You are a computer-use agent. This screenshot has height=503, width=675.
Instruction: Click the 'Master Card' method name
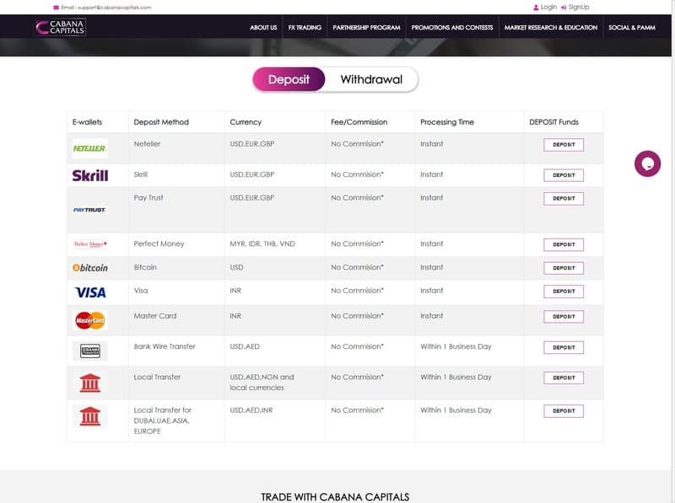pos(155,316)
